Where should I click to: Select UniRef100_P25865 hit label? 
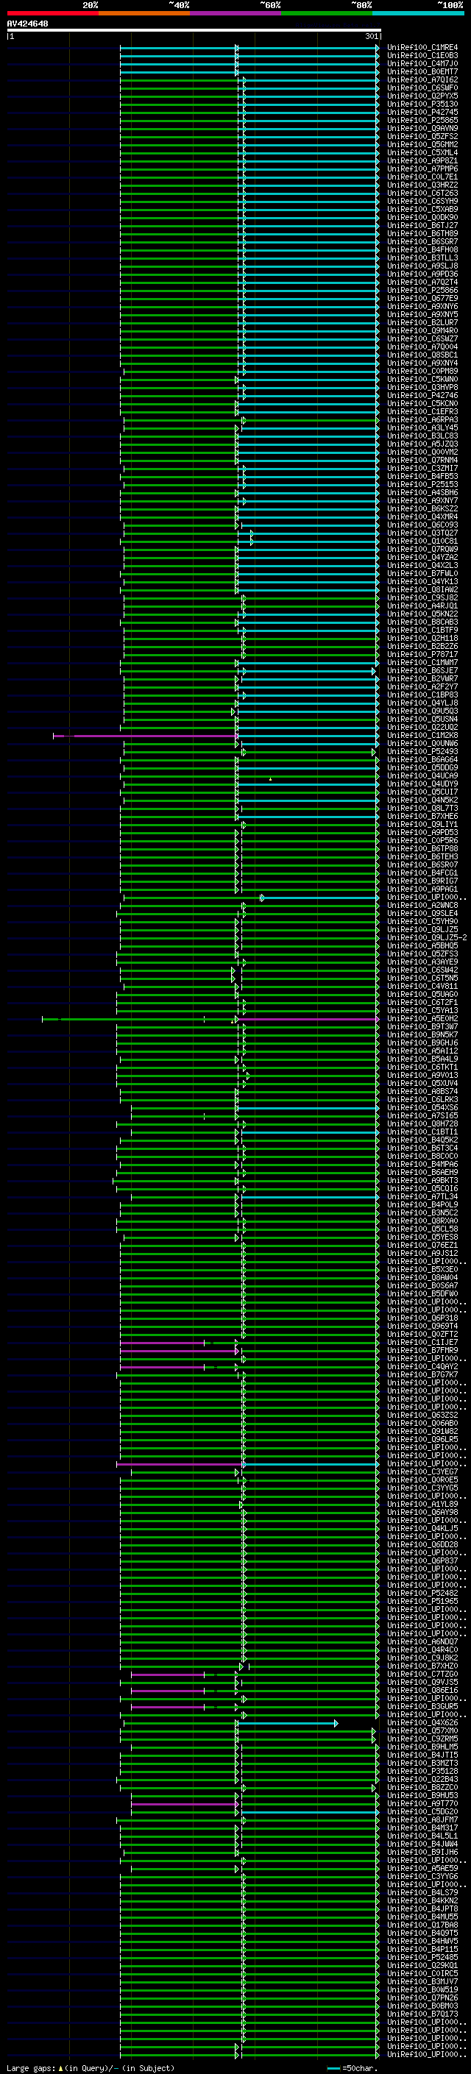point(422,120)
